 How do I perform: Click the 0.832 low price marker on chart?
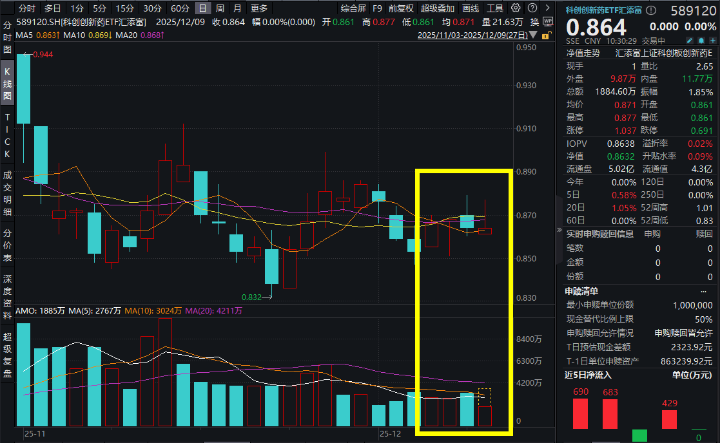[251, 297]
